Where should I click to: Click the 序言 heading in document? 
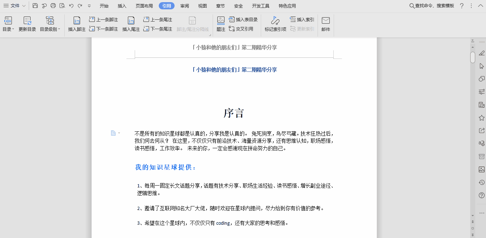[234, 113]
